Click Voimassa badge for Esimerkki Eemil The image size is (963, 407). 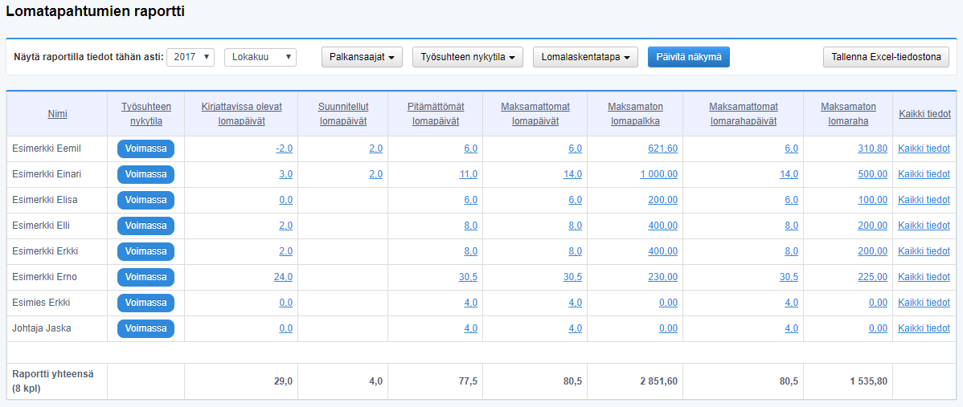(x=145, y=149)
